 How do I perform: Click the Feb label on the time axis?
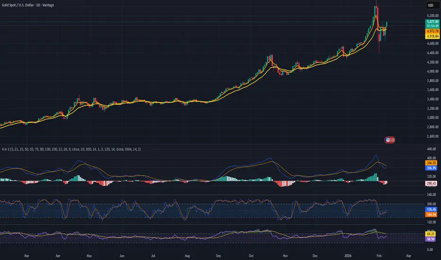tap(379, 256)
